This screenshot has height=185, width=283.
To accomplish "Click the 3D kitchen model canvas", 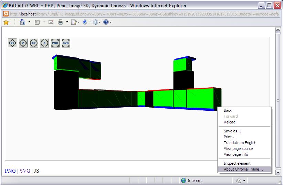I will [137, 99].
